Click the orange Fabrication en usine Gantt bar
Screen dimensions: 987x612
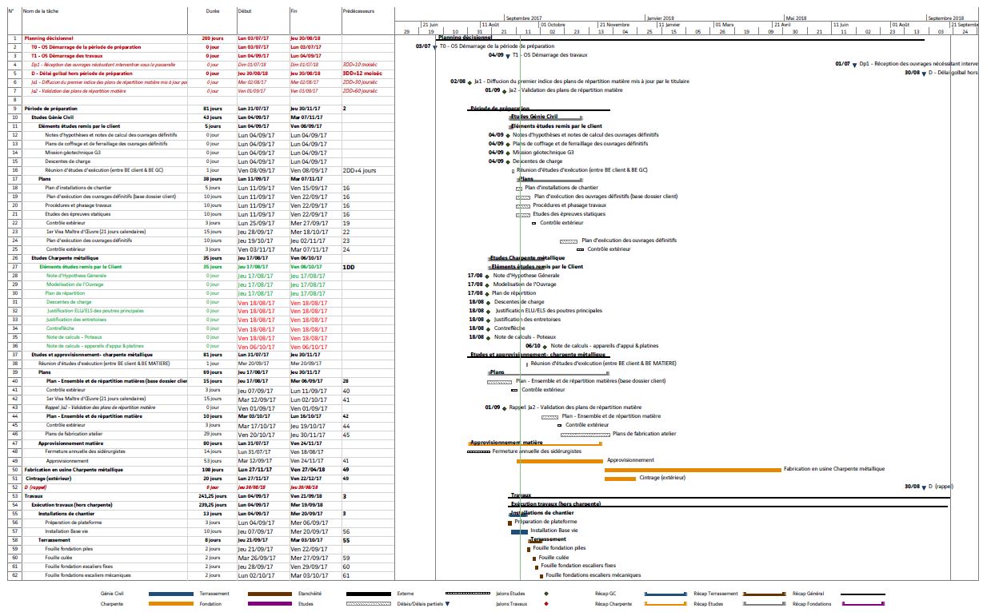[693, 470]
